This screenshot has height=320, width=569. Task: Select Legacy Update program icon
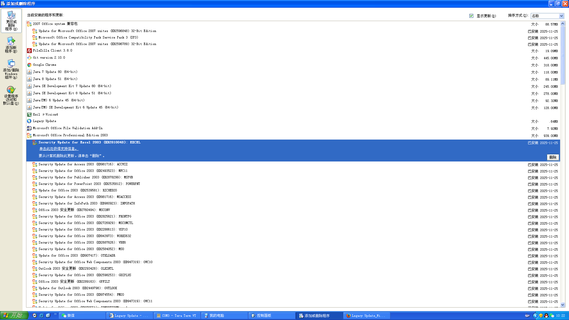coord(29,121)
